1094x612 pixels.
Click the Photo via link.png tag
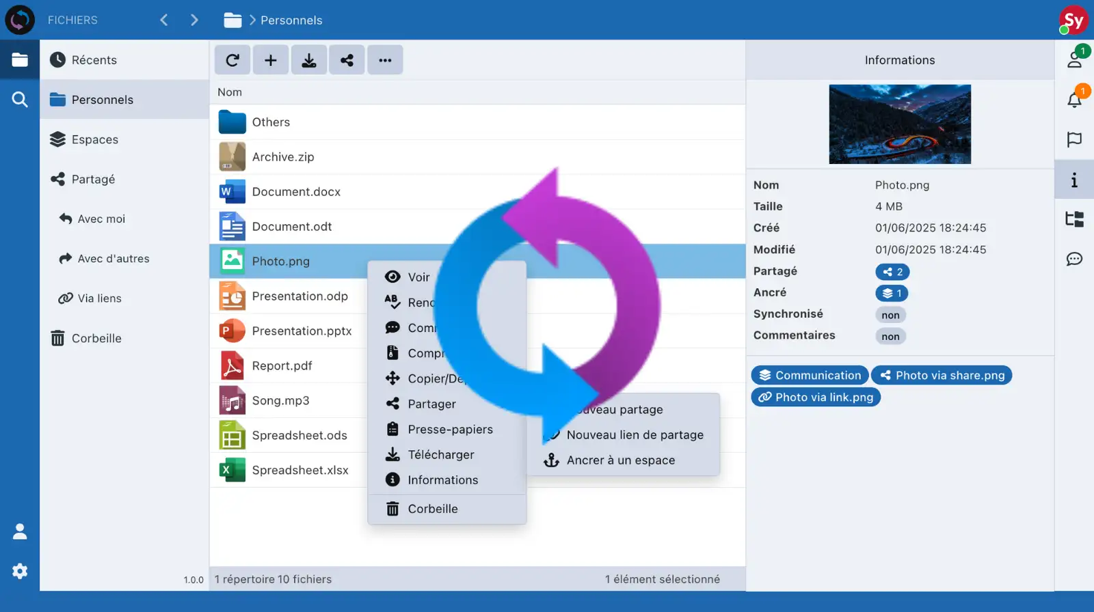(816, 397)
